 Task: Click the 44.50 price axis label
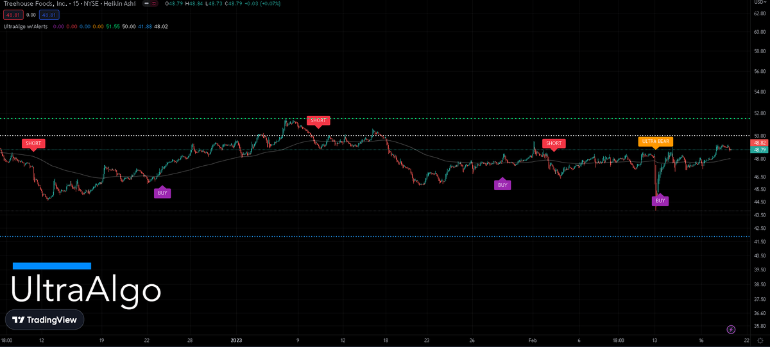(x=761, y=202)
